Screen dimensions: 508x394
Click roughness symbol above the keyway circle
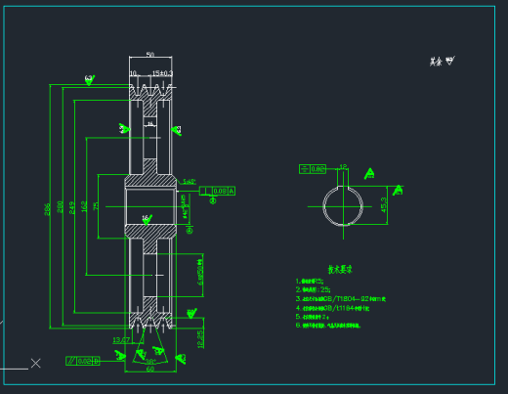pyautogui.click(x=369, y=173)
